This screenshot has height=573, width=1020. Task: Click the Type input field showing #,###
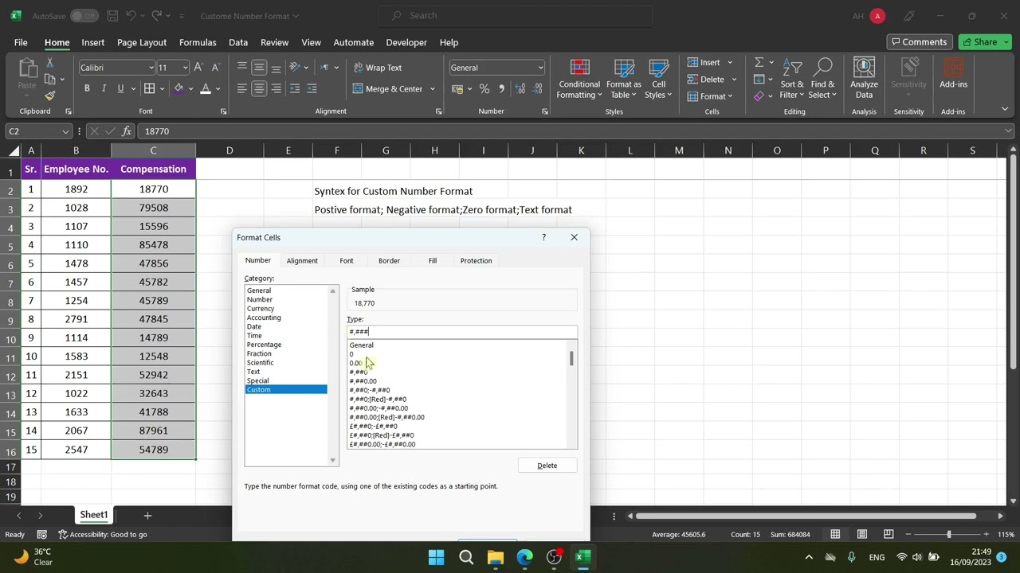461,331
